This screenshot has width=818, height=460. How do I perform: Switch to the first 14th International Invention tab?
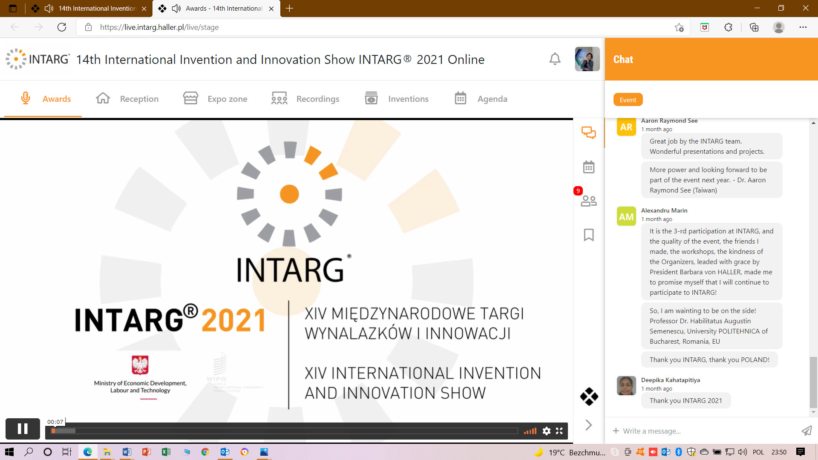(x=89, y=9)
